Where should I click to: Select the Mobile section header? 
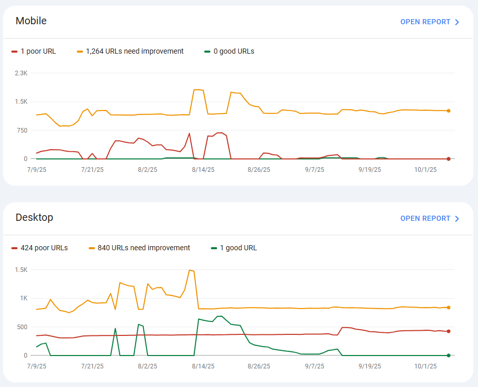32,21
